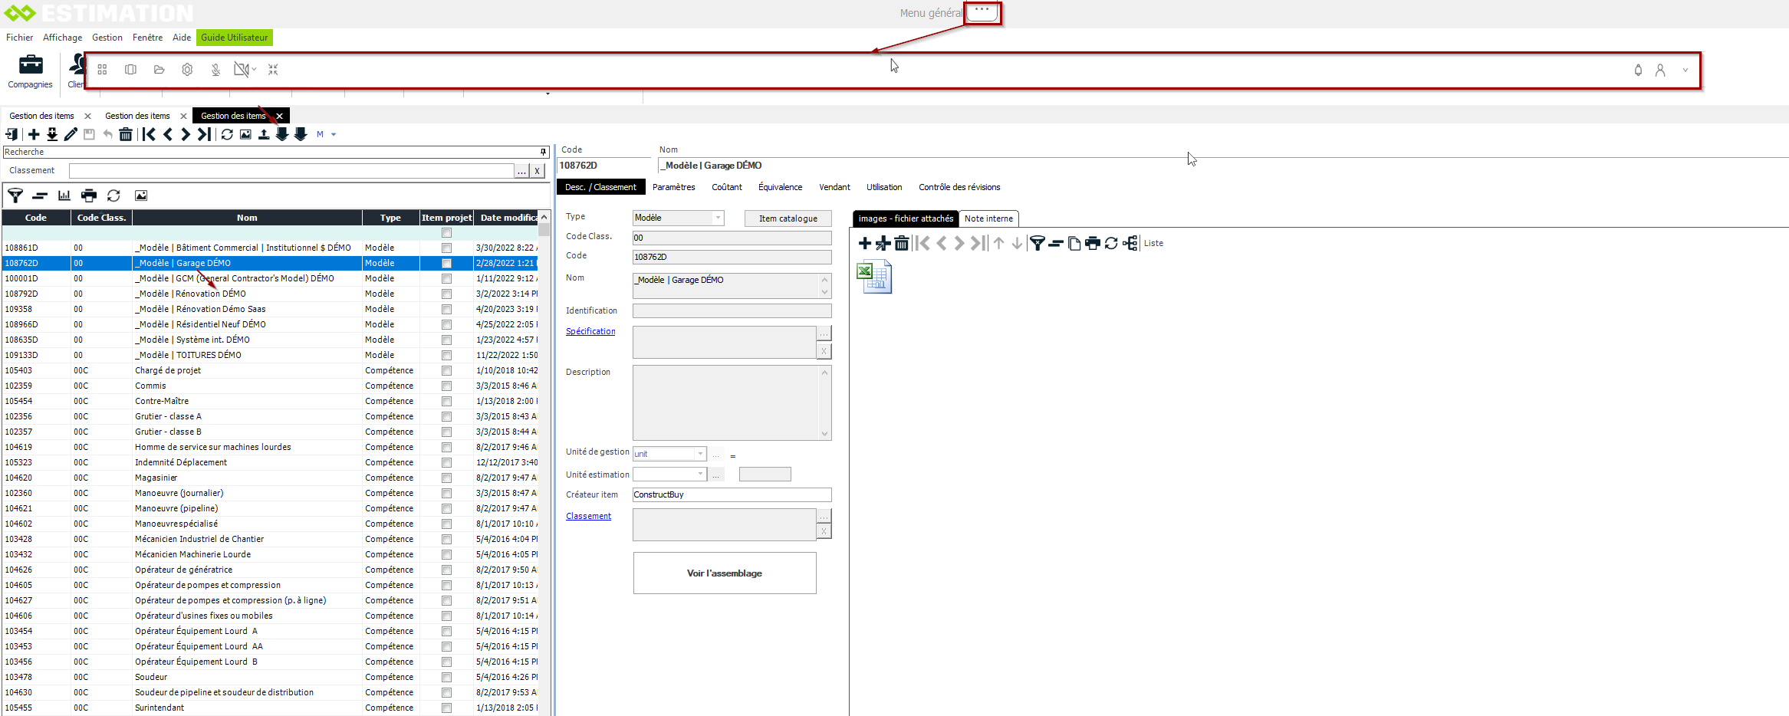1789x716 pixels.
Task: Switch to the Paramètres tab
Action: [x=673, y=187]
